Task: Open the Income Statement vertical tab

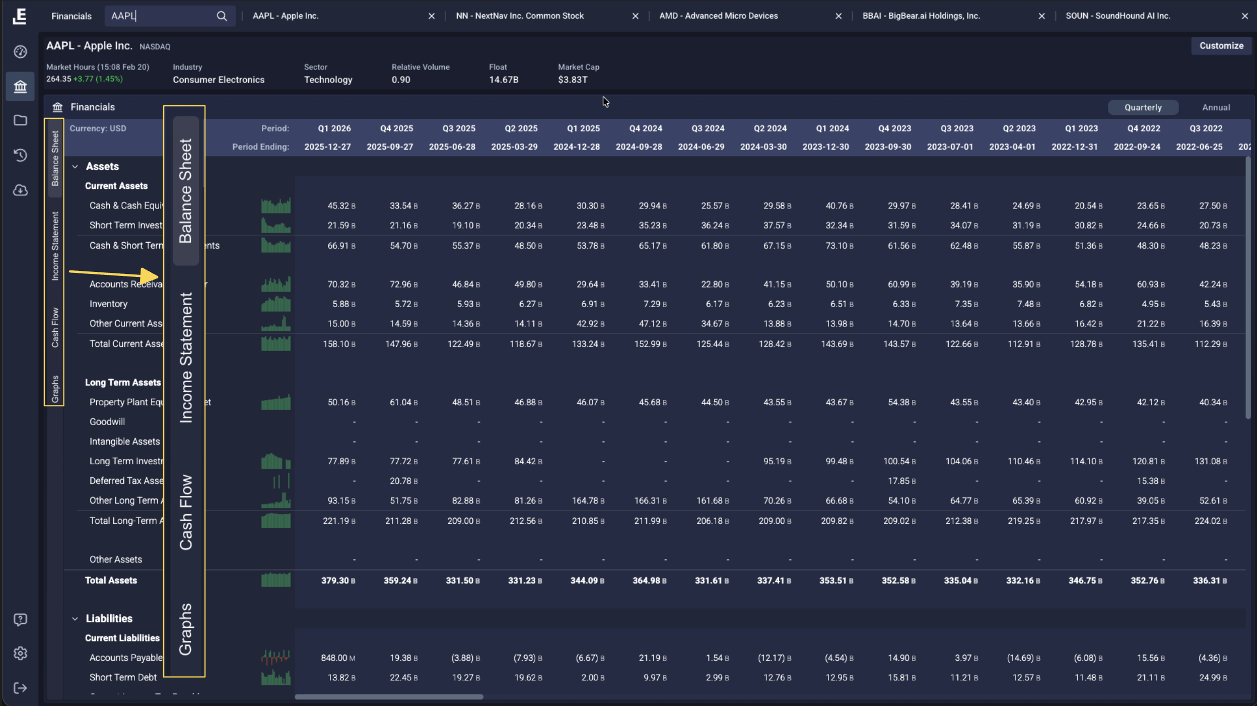Action: coord(55,246)
